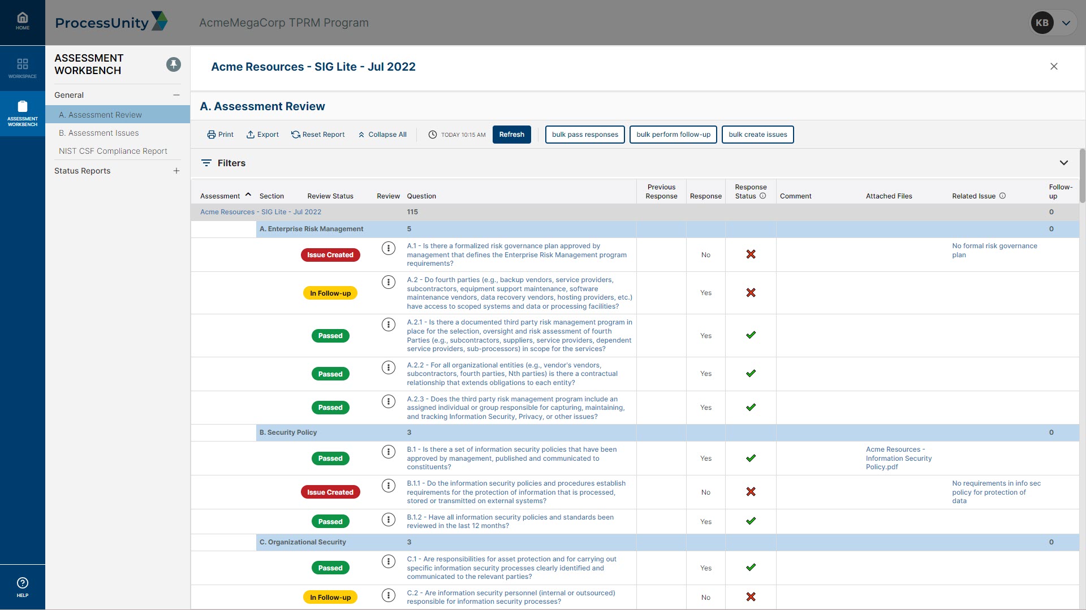
Task: Open review menu for question A.1
Action: point(389,248)
